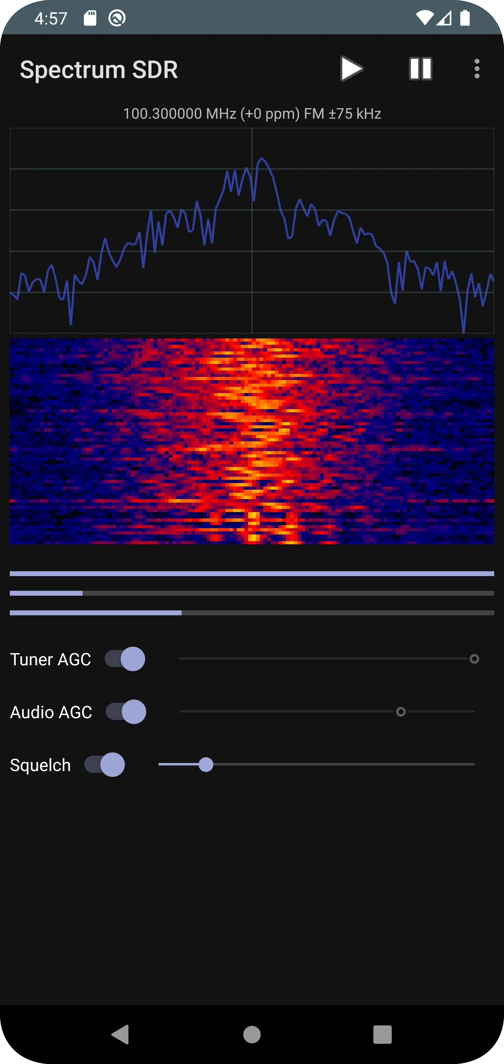Tap the Squelch label
The width and height of the screenshot is (504, 1064).
click(x=40, y=765)
